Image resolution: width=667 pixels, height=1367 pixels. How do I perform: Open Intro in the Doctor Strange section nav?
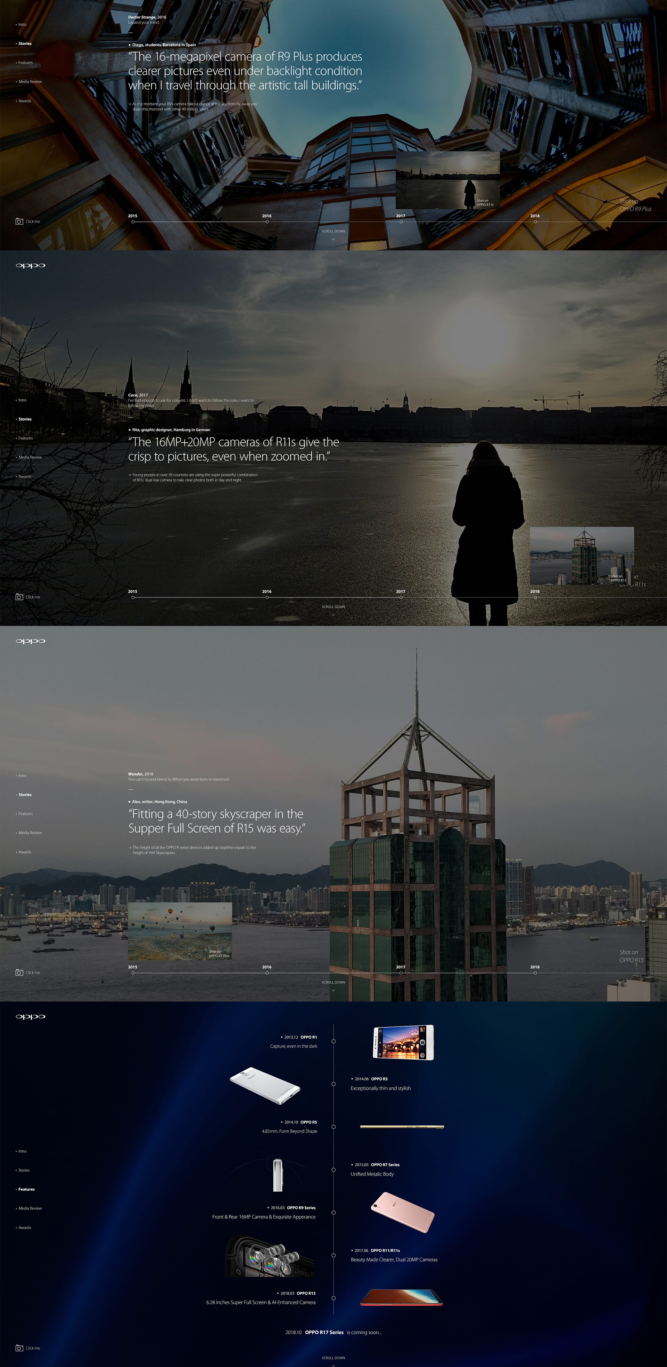point(22,24)
